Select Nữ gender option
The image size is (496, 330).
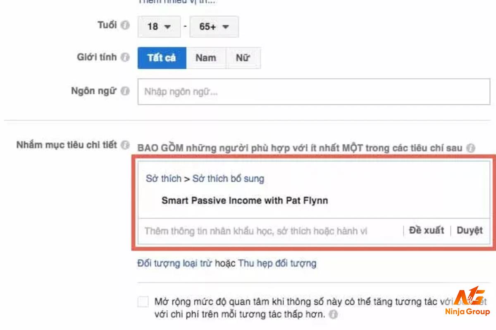[x=243, y=57]
